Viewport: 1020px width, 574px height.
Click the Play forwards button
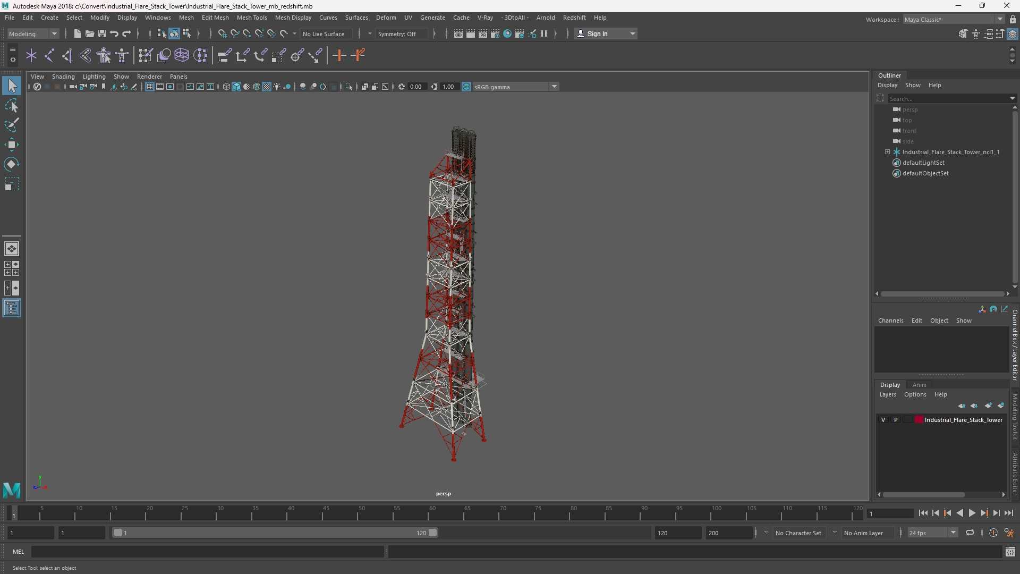point(972,513)
